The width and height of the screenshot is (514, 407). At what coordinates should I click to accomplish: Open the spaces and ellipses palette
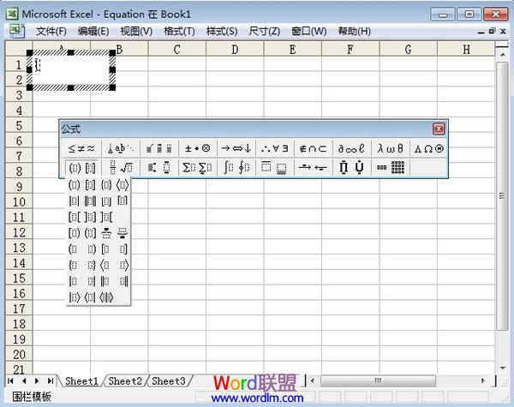(121, 148)
